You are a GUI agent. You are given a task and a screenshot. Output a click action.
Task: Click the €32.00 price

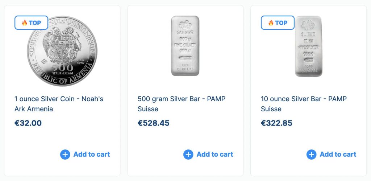28,123
